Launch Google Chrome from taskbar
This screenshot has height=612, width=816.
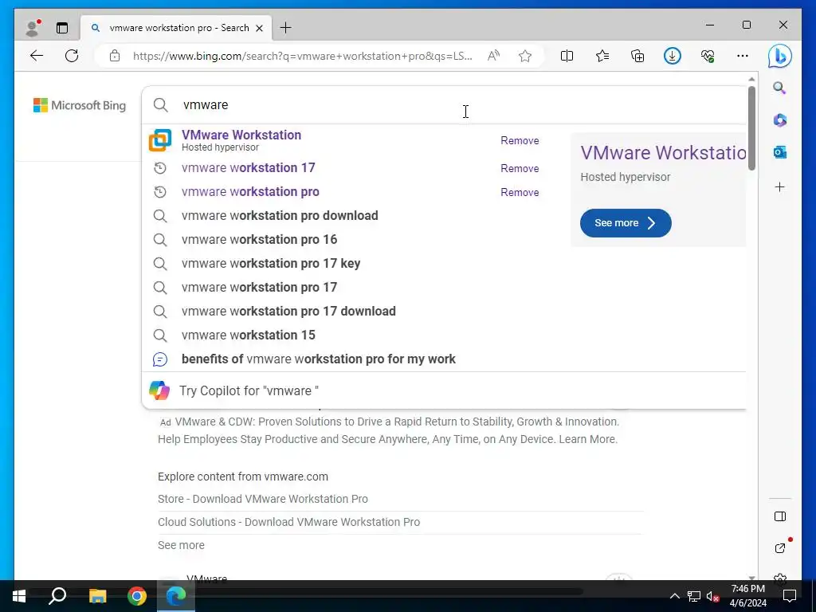tap(137, 596)
